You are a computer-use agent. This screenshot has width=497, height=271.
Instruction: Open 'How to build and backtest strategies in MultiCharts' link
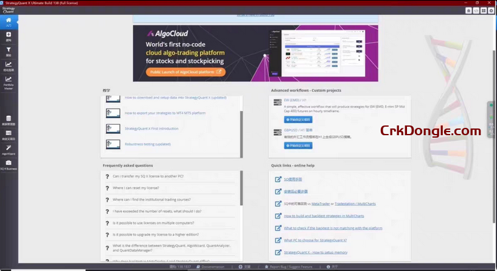coord(324,216)
